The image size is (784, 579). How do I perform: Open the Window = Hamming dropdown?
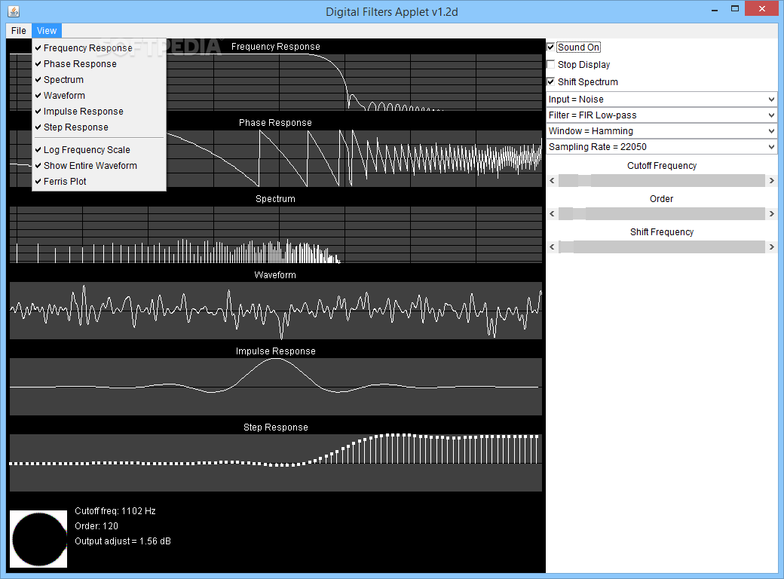click(x=661, y=131)
